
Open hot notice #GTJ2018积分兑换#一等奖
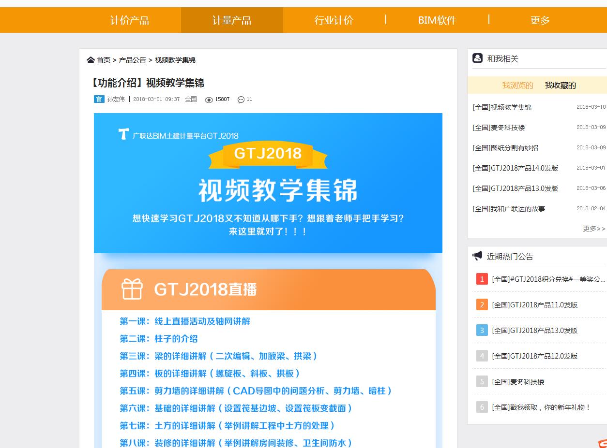click(549, 279)
